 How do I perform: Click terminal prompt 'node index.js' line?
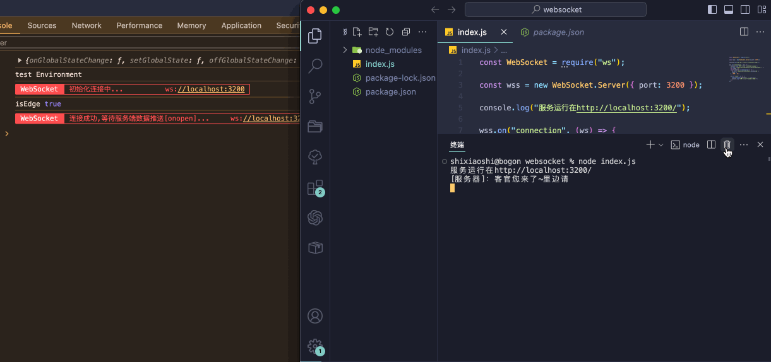543,161
